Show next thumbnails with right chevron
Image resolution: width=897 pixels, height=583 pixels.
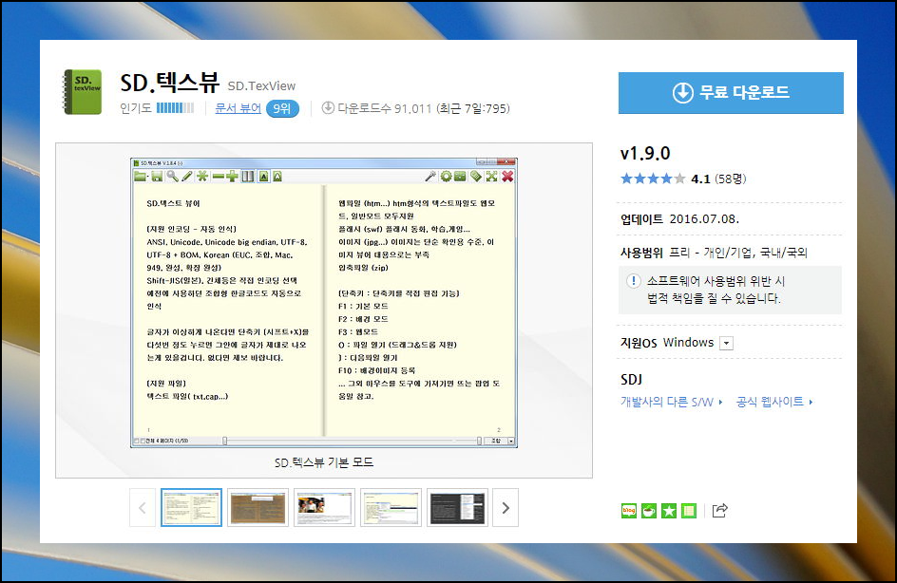click(x=506, y=508)
